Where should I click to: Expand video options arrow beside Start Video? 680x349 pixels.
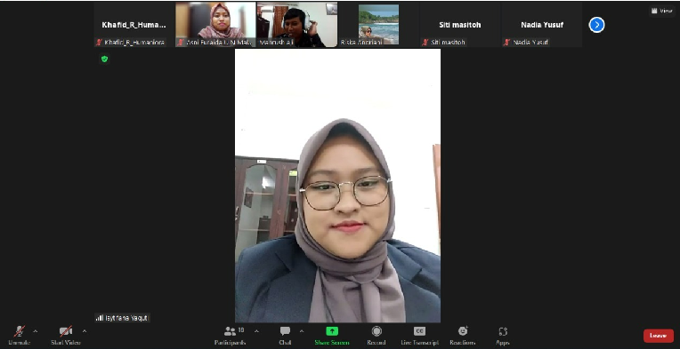pyautogui.click(x=85, y=332)
